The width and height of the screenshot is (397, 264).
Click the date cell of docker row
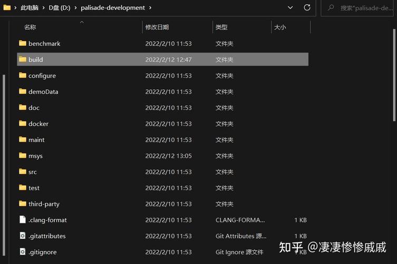(168, 124)
